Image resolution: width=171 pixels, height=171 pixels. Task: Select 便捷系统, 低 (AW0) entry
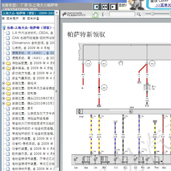pos(33,53)
